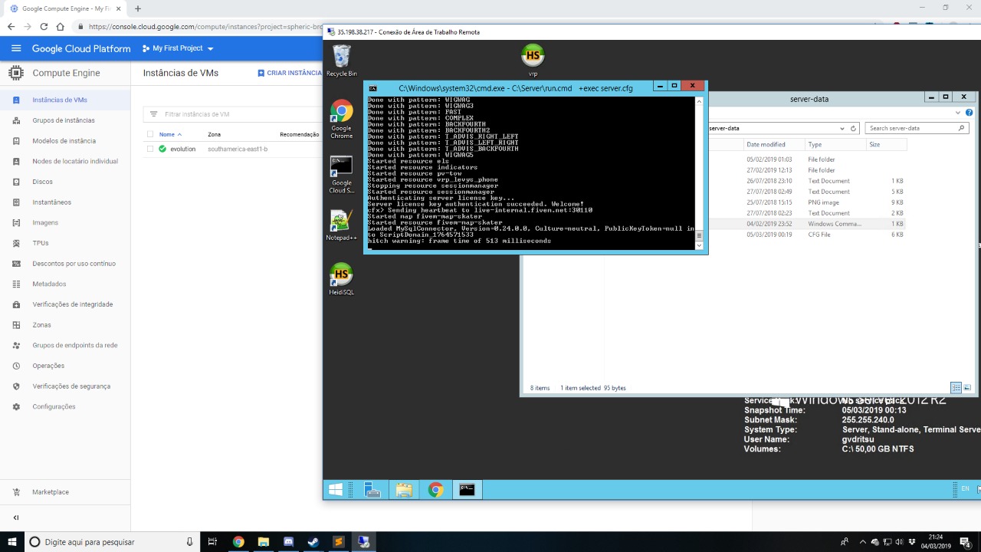Check the box for the evolution instance
The width and height of the screenshot is (981, 552).
pos(150,149)
